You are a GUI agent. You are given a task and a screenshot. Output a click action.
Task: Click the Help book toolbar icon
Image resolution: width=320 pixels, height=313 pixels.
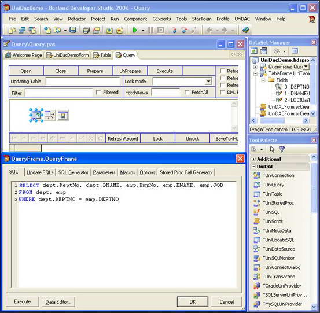tap(246, 30)
